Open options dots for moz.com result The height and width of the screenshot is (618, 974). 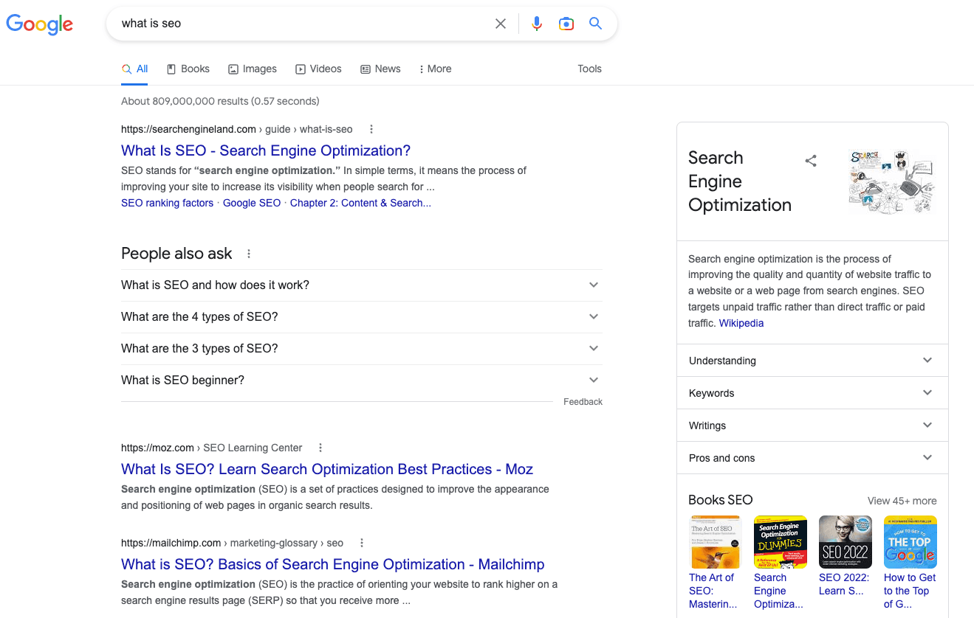(x=320, y=448)
